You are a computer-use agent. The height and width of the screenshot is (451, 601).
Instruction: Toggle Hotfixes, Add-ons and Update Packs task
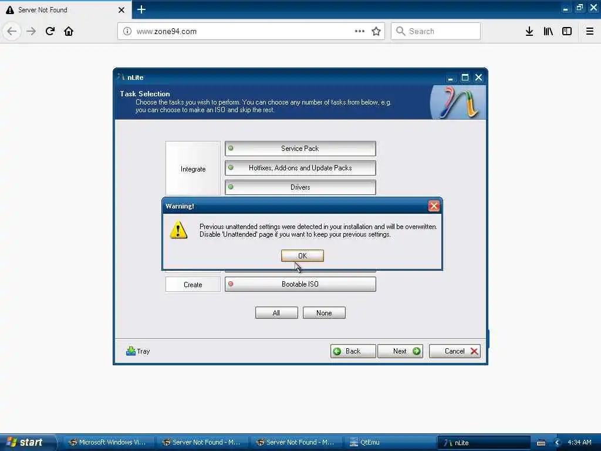click(x=300, y=167)
